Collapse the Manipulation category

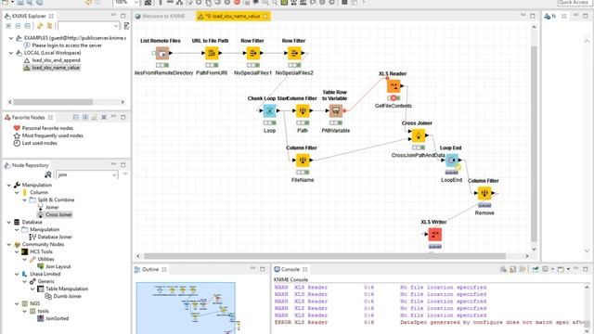tap(9, 185)
